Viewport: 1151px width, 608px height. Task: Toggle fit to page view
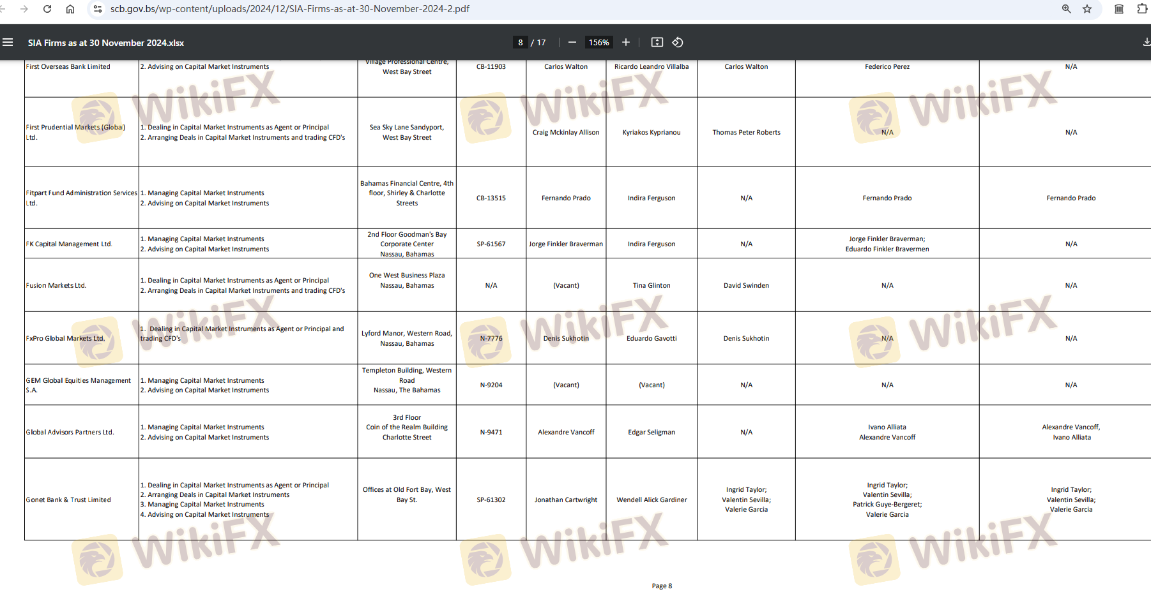657,42
